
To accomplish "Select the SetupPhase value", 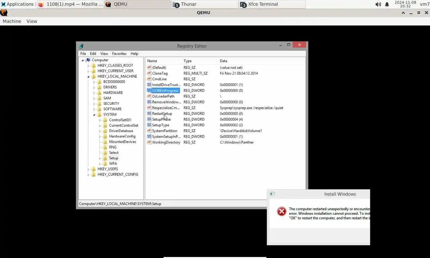I will coord(161,119).
